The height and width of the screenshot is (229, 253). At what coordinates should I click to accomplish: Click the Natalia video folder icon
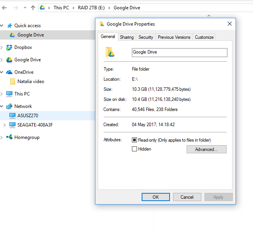[x=12, y=82]
